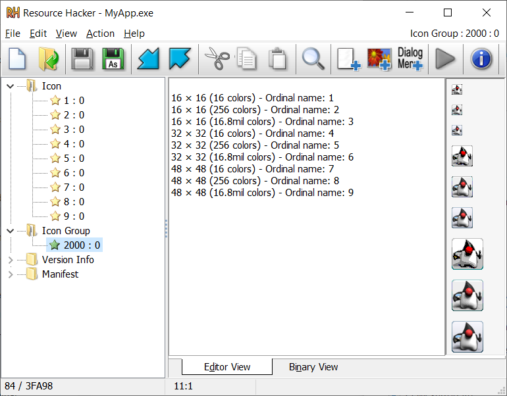Open the Action menu
507x396 pixels.
(x=100, y=34)
